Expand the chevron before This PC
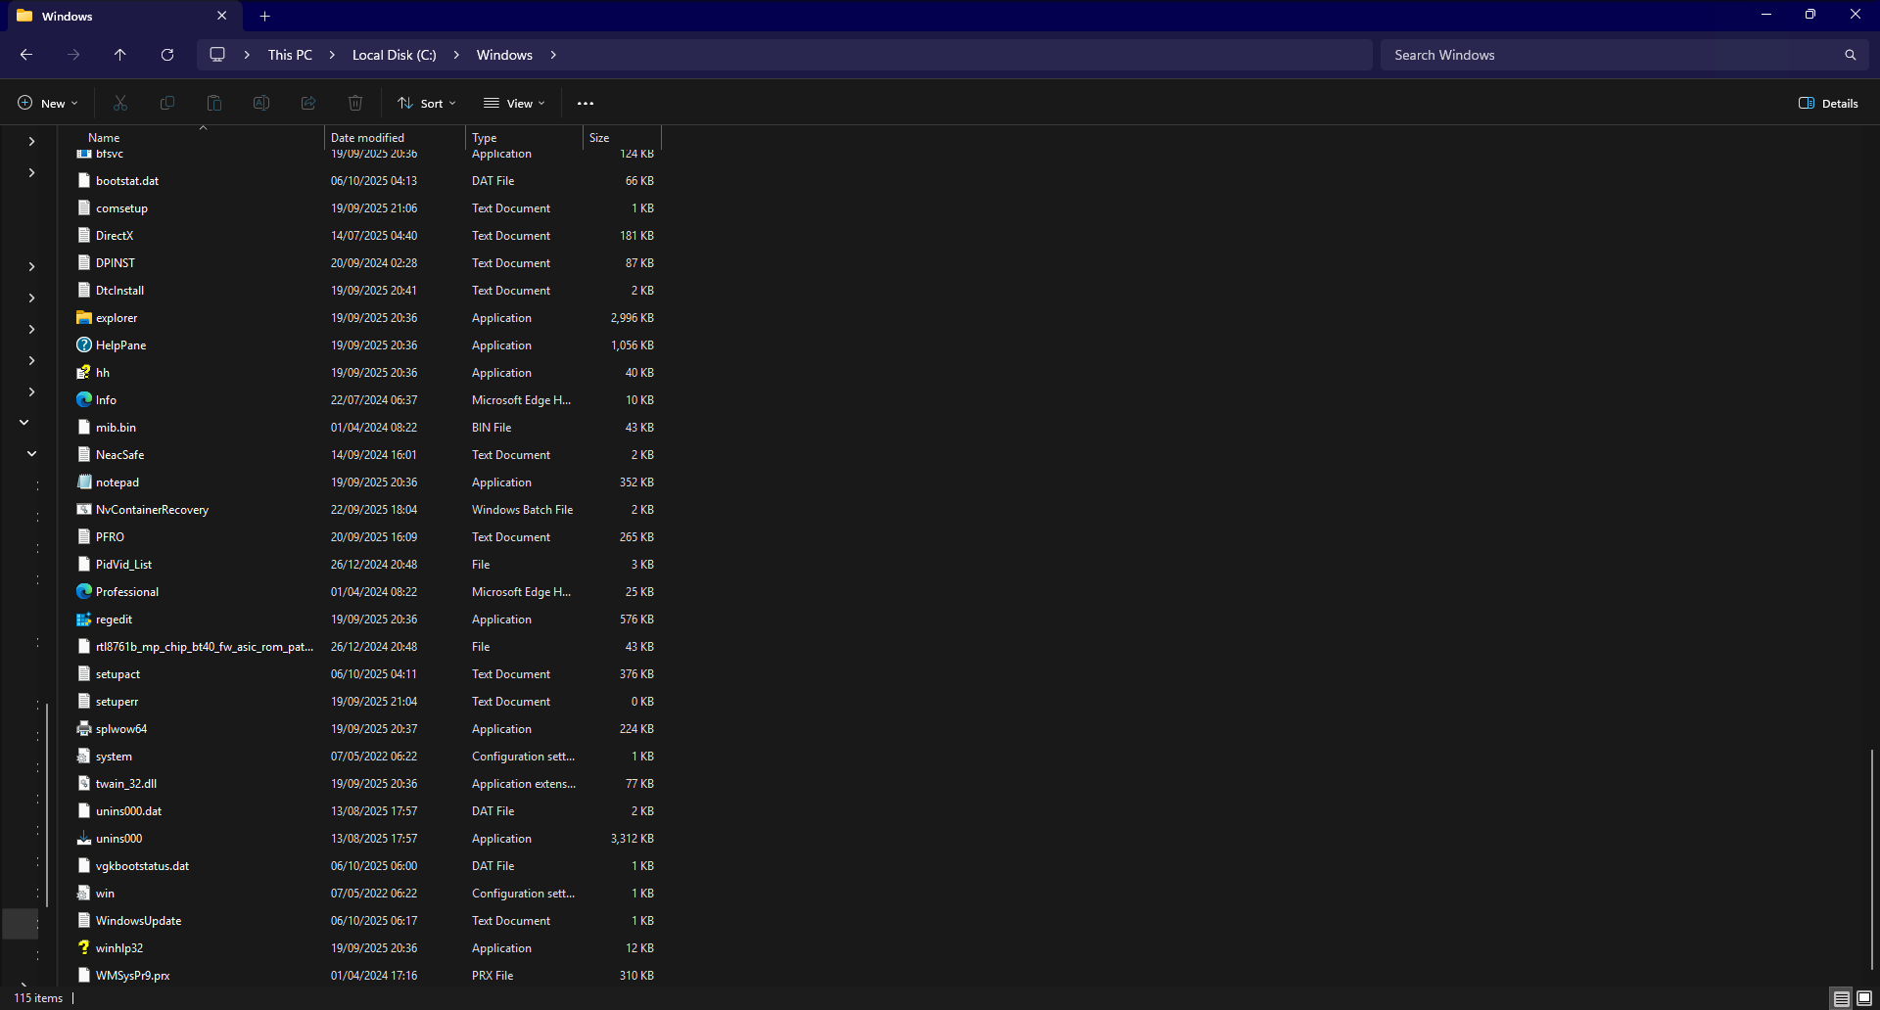Screen dimensions: 1880x1010 pyautogui.click(x=247, y=55)
